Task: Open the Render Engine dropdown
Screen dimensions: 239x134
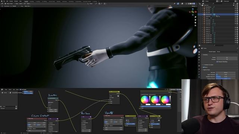Action: [x=227, y=52]
